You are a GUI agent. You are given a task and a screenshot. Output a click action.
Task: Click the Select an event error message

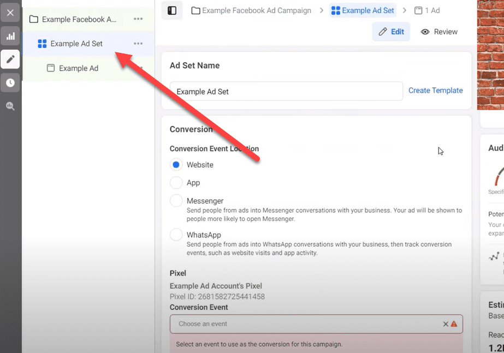click(x=259, y=344)
